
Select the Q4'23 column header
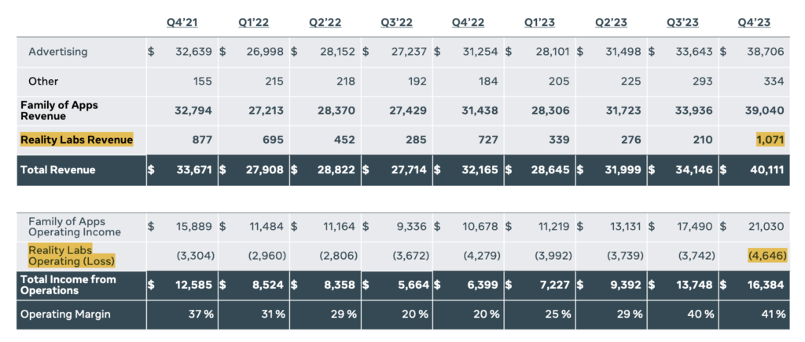tap(755, 22)
